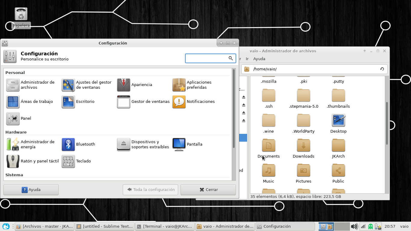411x231 pixels.
Task: Open Áreas de trabajo settings
Action: [13, 102]
